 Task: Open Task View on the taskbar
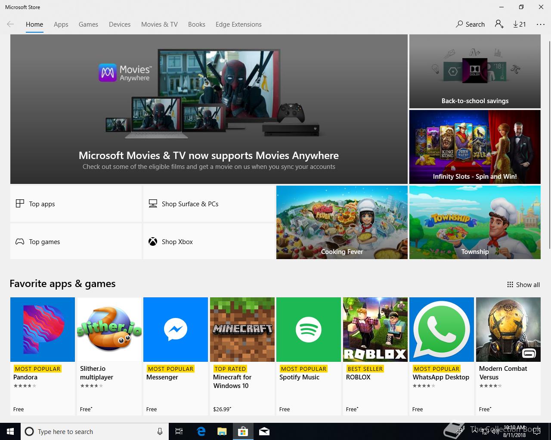[179, 431]
